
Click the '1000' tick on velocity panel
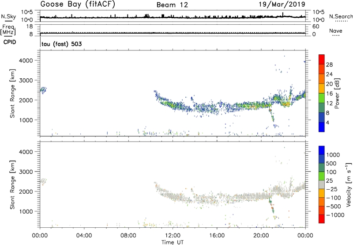[26, 211]
